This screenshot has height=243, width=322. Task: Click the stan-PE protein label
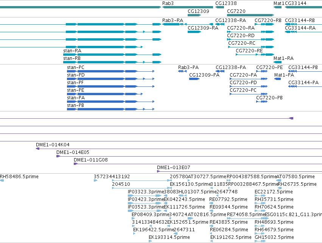pos(76,90)
